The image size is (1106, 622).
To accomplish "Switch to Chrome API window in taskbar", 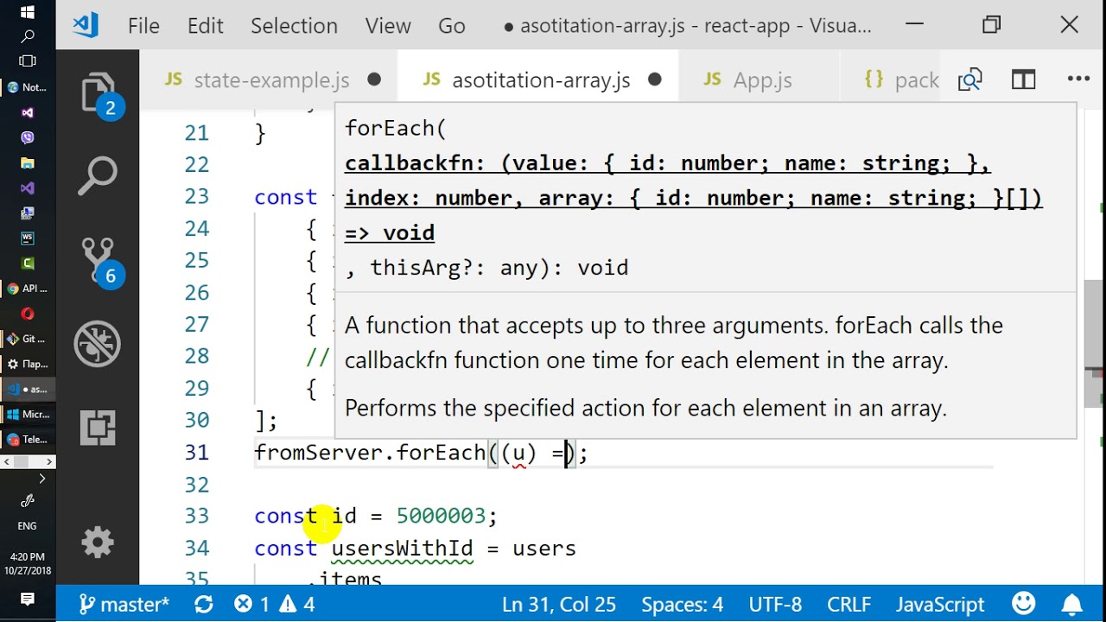I will pos(28,289).
